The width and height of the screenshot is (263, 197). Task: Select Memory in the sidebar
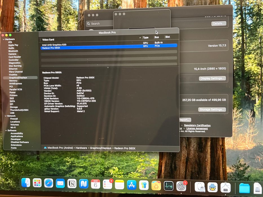coord(13,81)
